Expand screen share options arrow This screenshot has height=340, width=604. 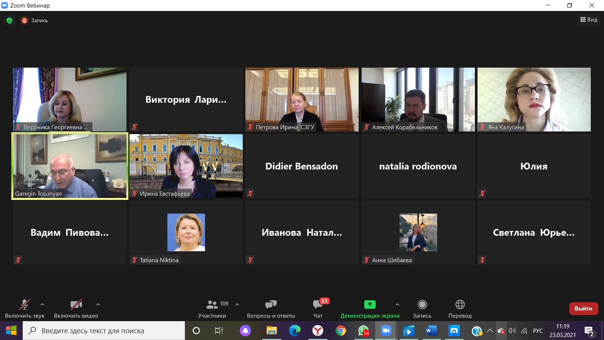397,304
